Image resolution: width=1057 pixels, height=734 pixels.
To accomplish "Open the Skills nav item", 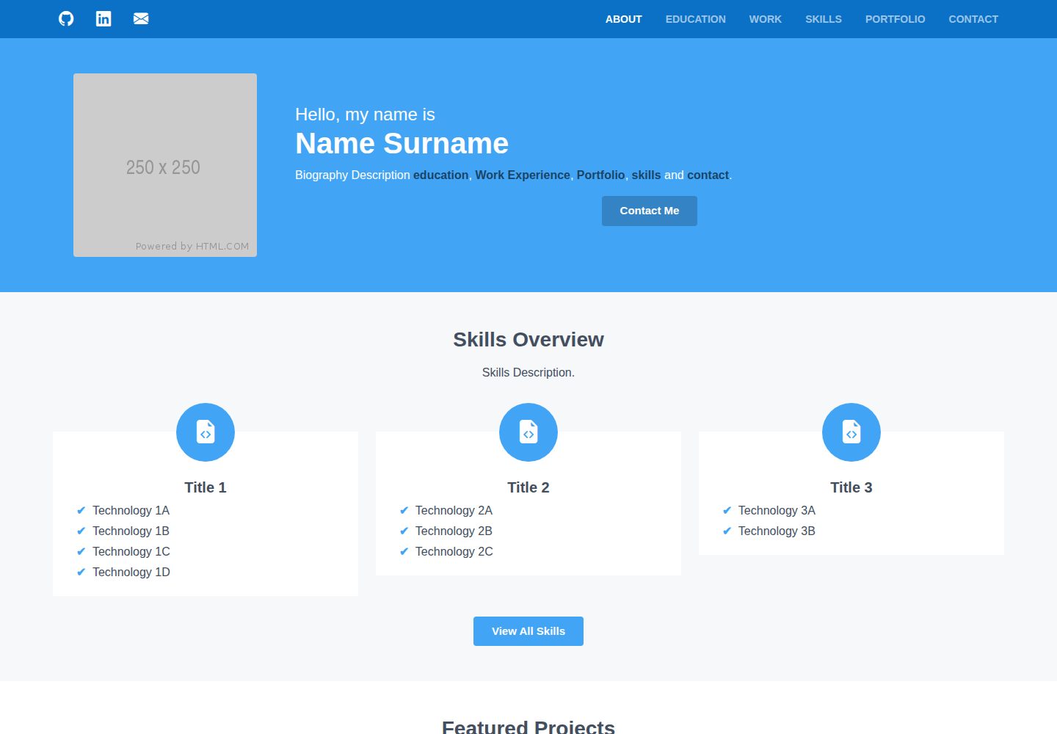I will coord(824,19).
